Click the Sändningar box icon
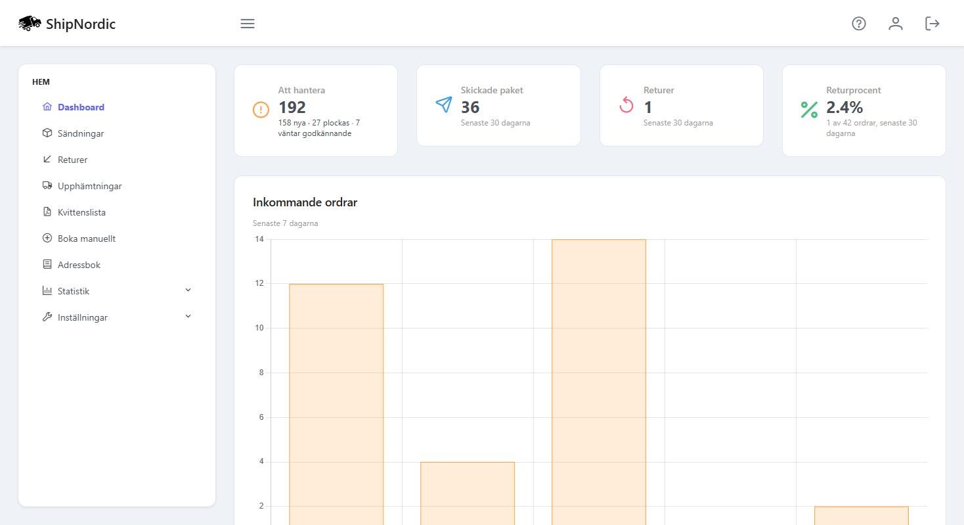This screenshot has height=525, width=964. pos(47,133)
